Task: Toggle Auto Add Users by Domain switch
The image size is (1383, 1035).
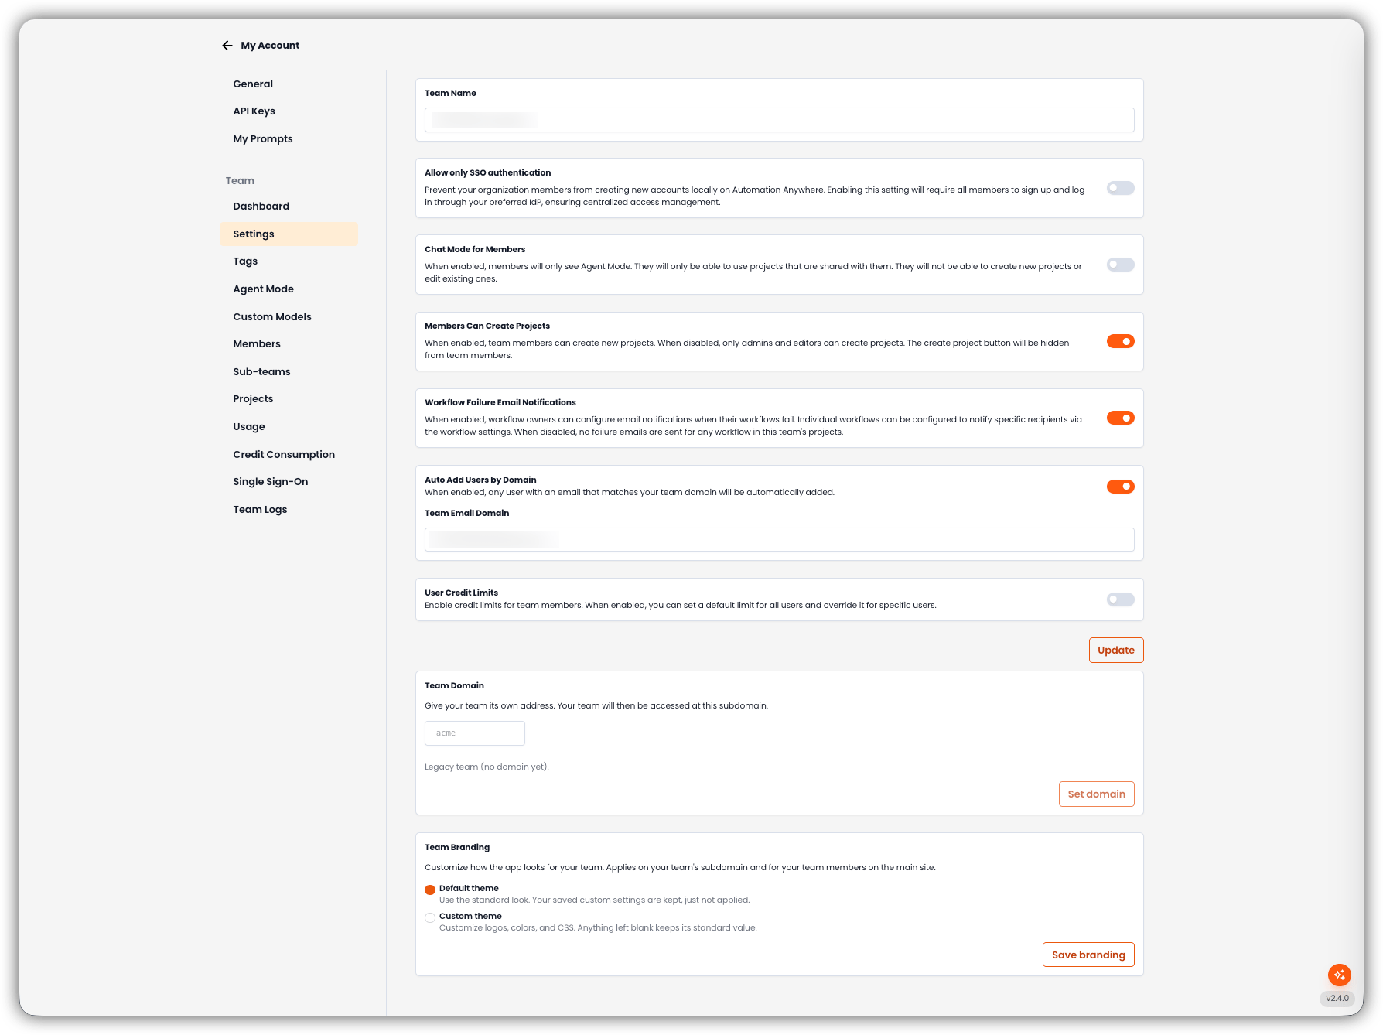Action: (1120, 487)
